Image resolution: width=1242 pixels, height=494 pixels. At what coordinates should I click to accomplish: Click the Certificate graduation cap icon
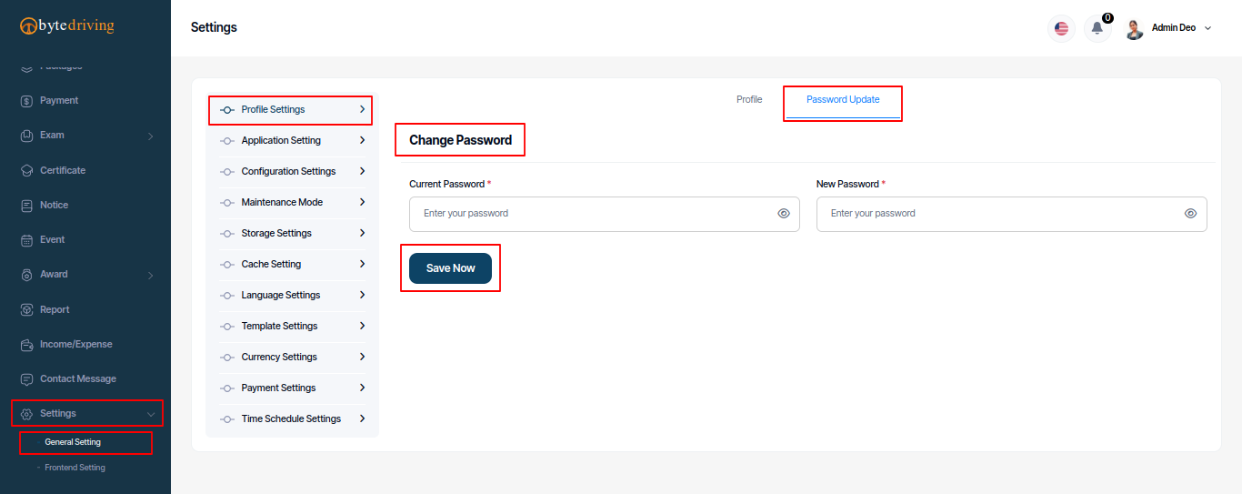pyautogui.click(x=26, y=171)
